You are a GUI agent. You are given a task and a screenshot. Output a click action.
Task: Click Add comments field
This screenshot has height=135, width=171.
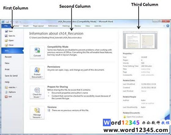click(148, 75)
